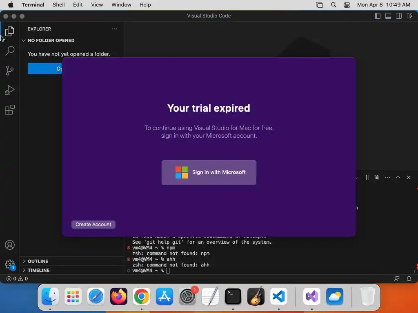Click the terminal panel scrollbar

pyautogui.click(x=415, y=271)
